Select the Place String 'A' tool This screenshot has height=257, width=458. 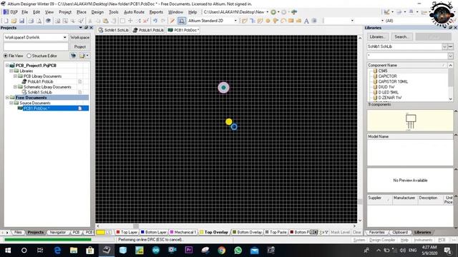pyautogui.click(x=306, y=21)
